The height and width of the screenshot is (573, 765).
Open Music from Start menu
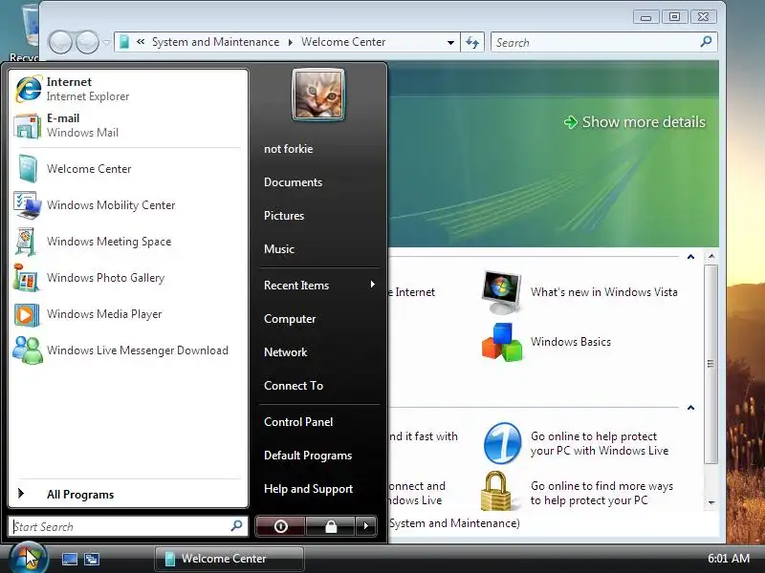[279, 249]
